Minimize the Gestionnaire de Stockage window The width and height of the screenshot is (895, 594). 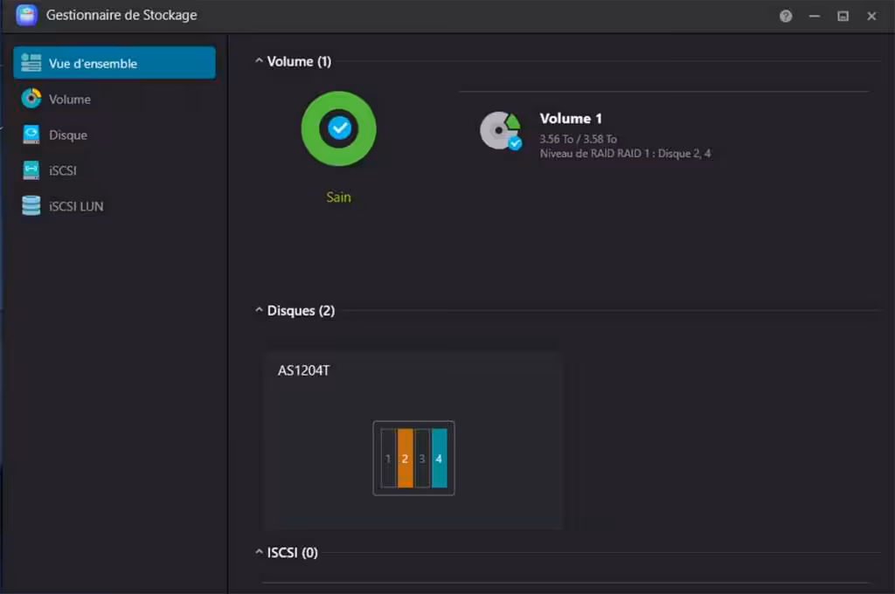coord(815,16)
